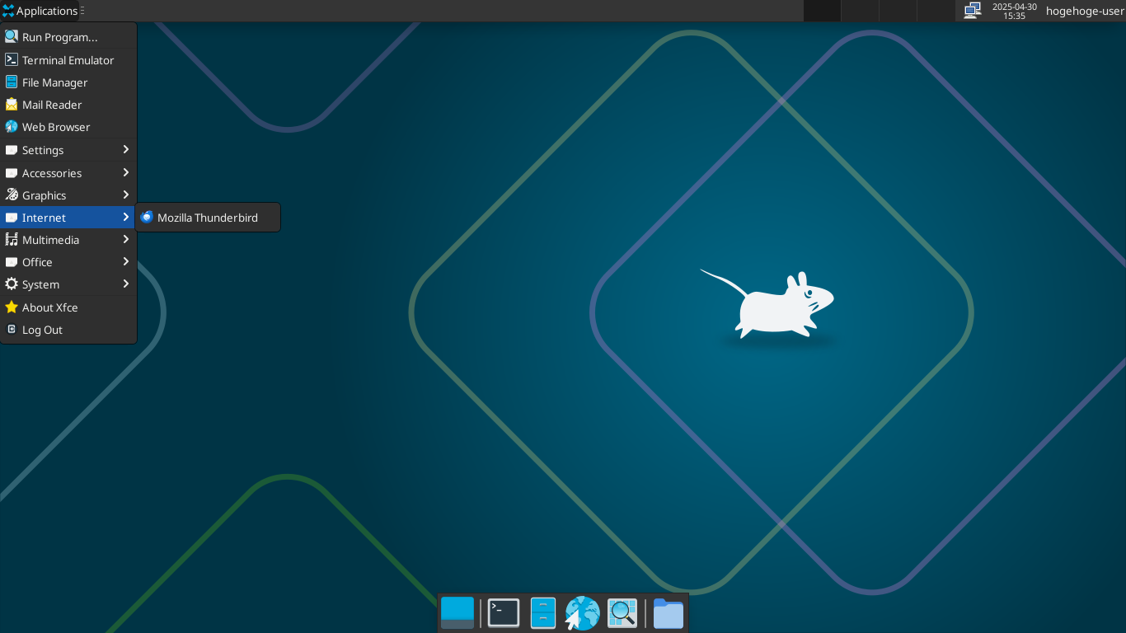Expand the Office submenu arrow
The width and height of the screenshot is (1126, 633).
[x=126, y=261]
